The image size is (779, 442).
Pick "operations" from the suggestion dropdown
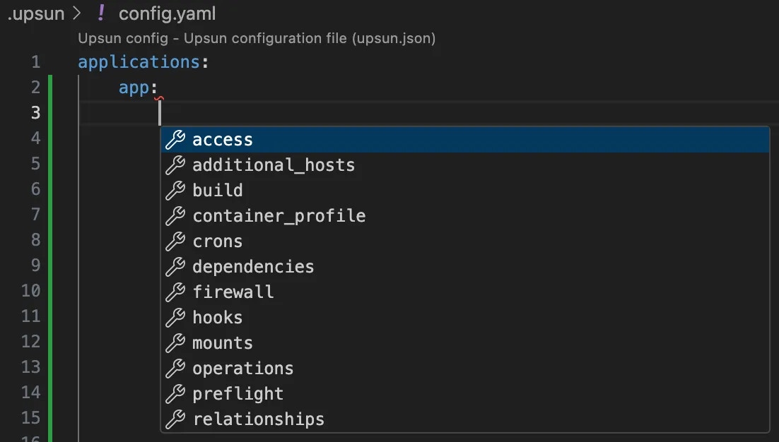click(243, 368)
